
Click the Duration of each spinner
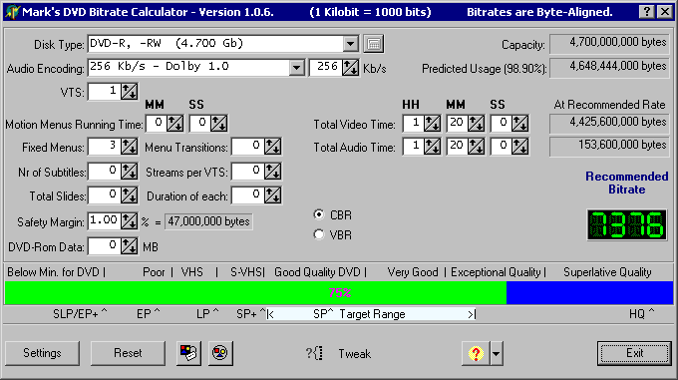(x=272, y=195)
